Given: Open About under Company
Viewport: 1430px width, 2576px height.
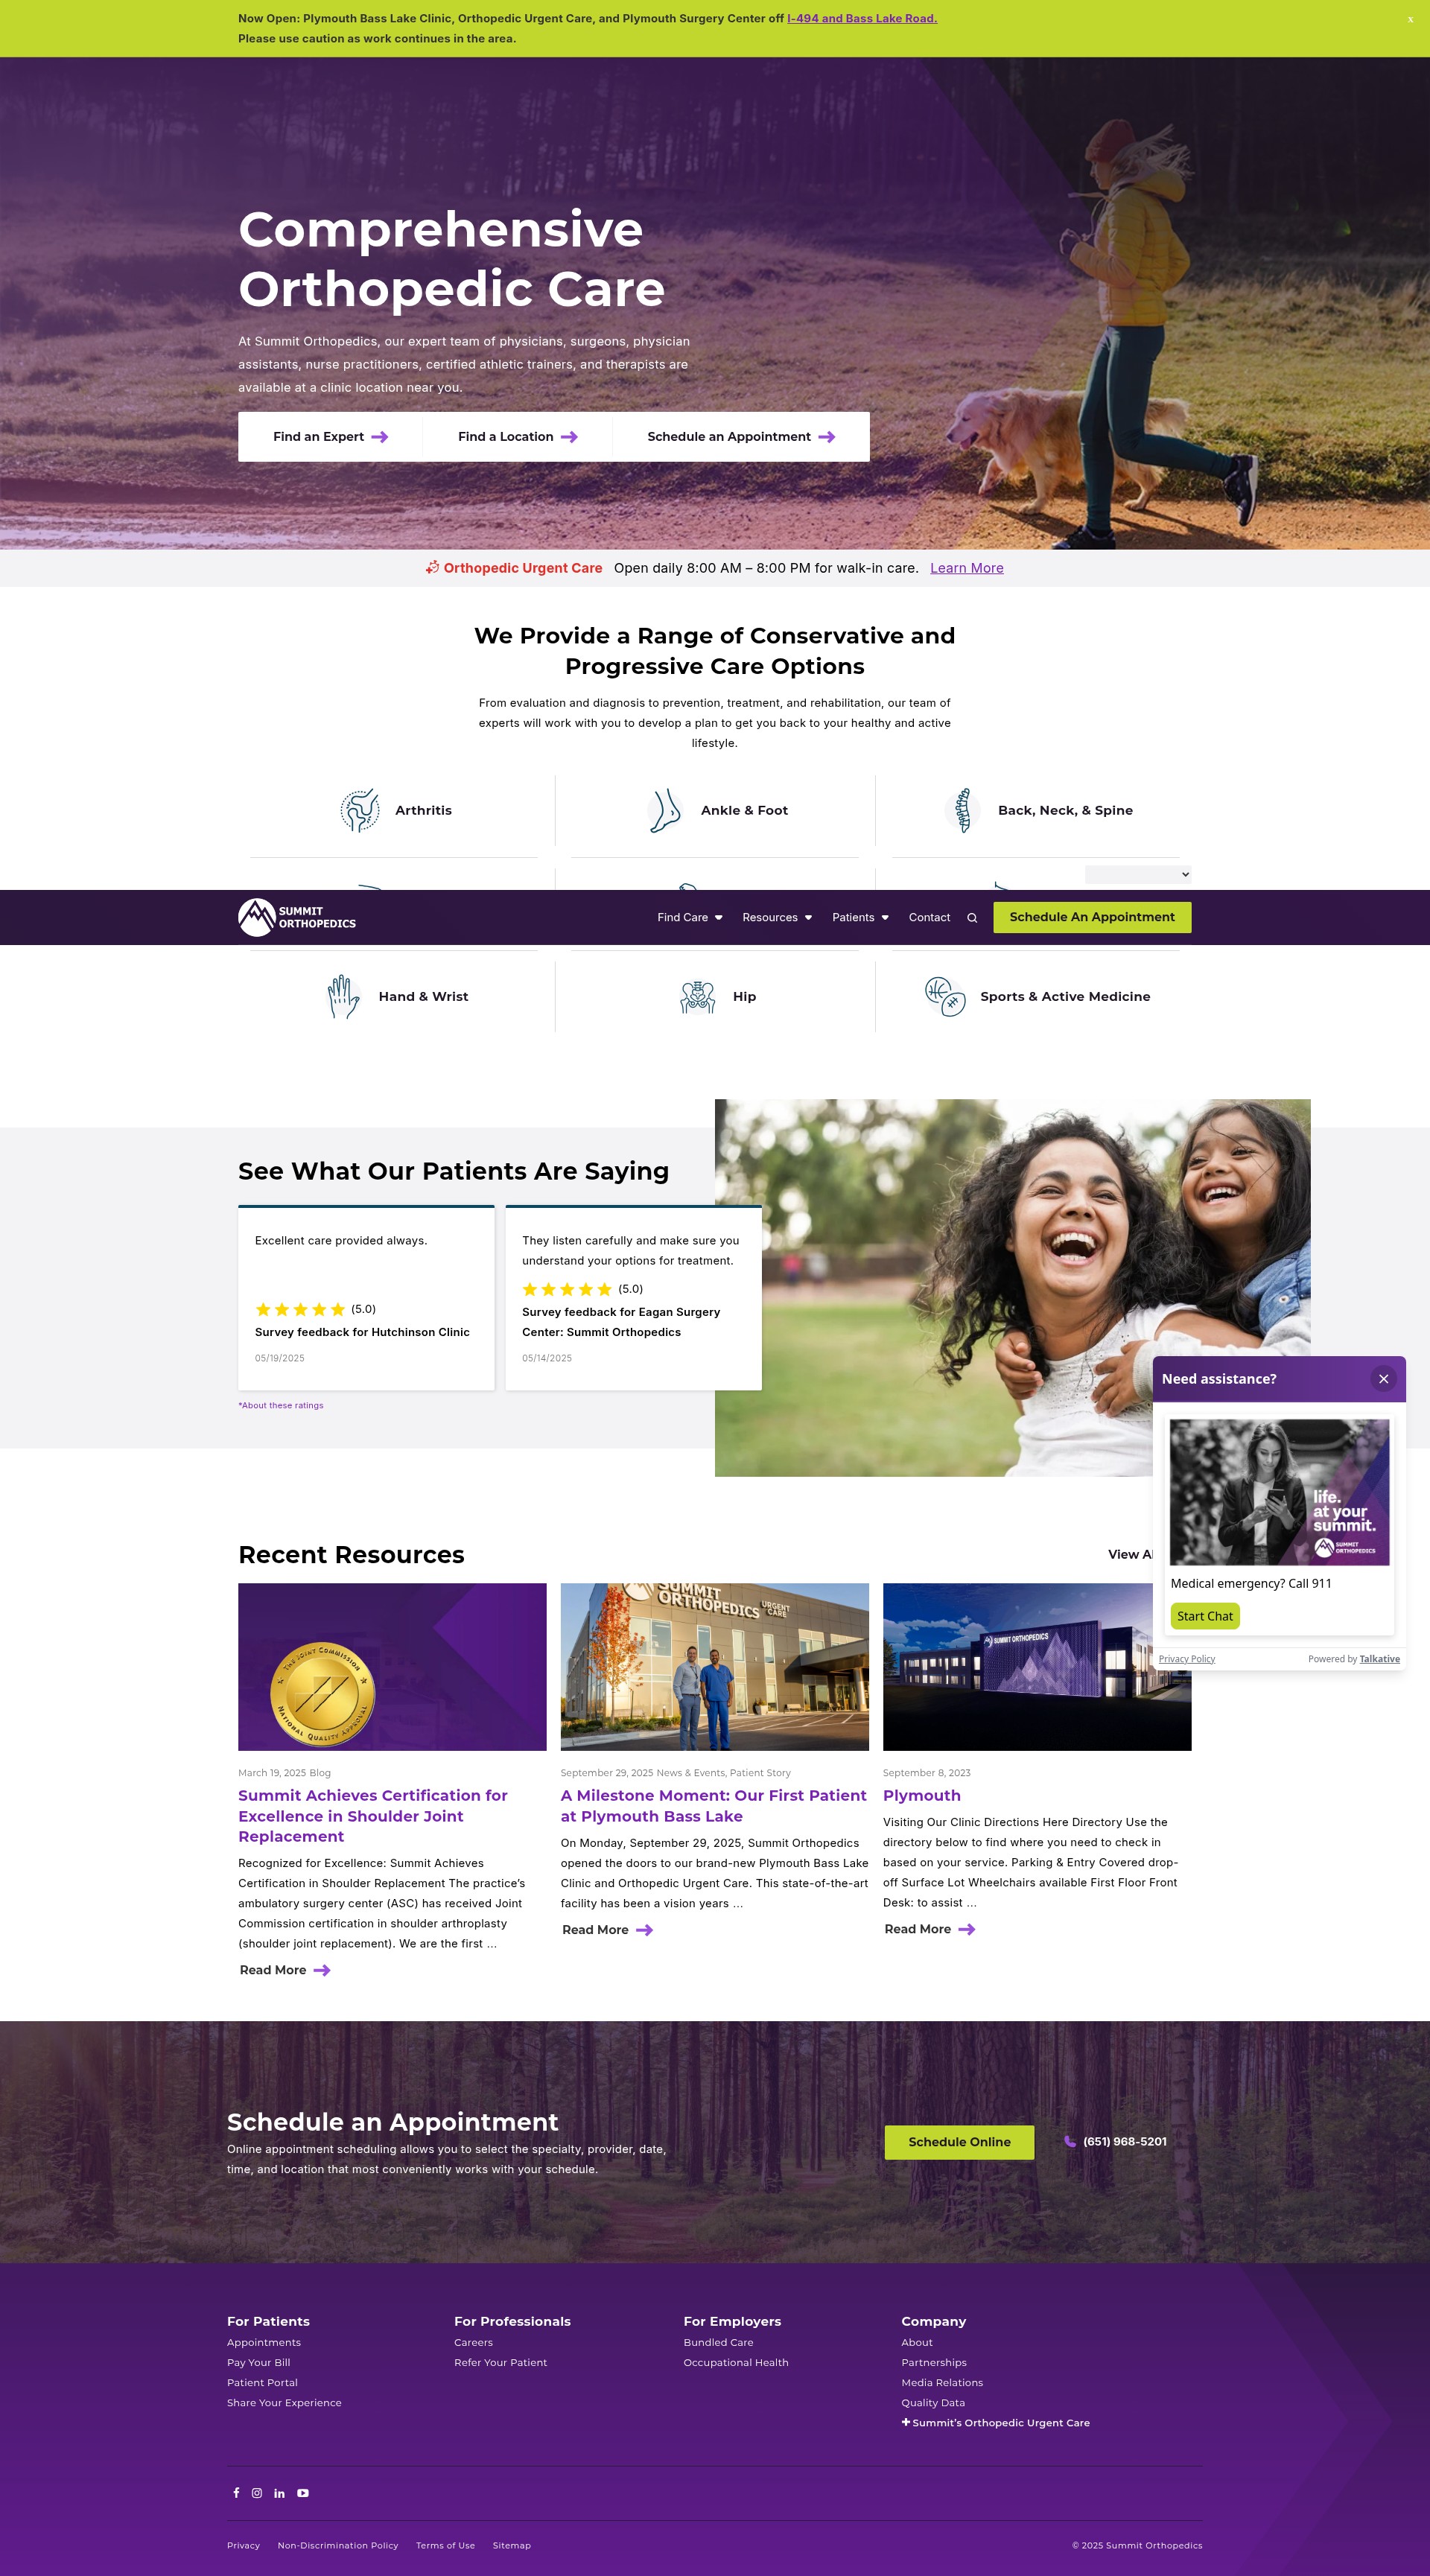Looking at the screenshot, I should (x=917, y=2342).
